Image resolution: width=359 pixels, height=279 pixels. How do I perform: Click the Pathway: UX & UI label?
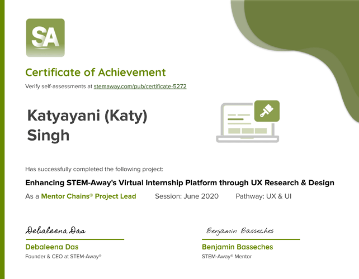[x=263, y=196]
